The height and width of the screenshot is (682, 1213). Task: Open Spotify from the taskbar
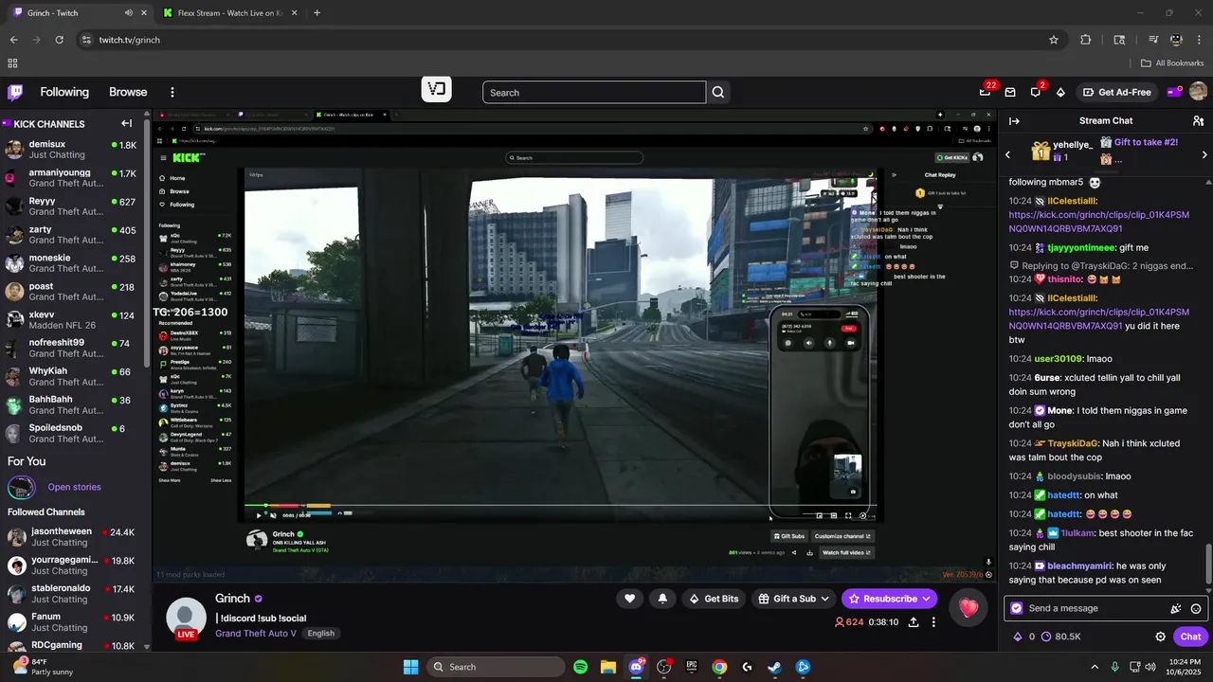coord(581,667)
